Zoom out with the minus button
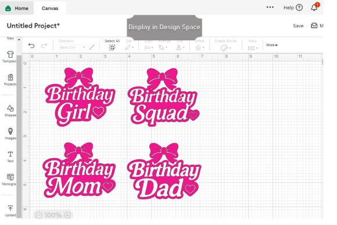Image resolution: width=337 pixels, height=225 pixels. pyautogui.click(x=39, y=215)
